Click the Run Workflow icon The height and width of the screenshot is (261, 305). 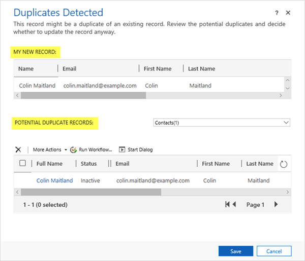tap(73, 150)
